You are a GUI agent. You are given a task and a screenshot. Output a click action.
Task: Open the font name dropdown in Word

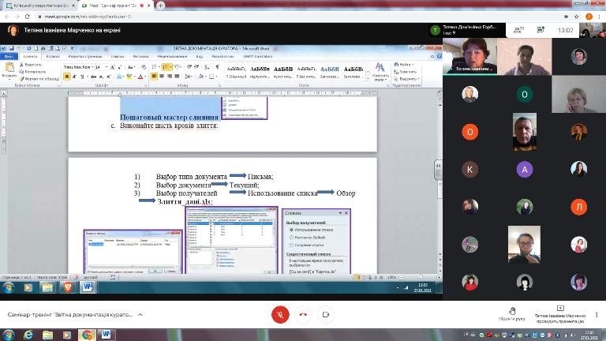tap(91, 68)
